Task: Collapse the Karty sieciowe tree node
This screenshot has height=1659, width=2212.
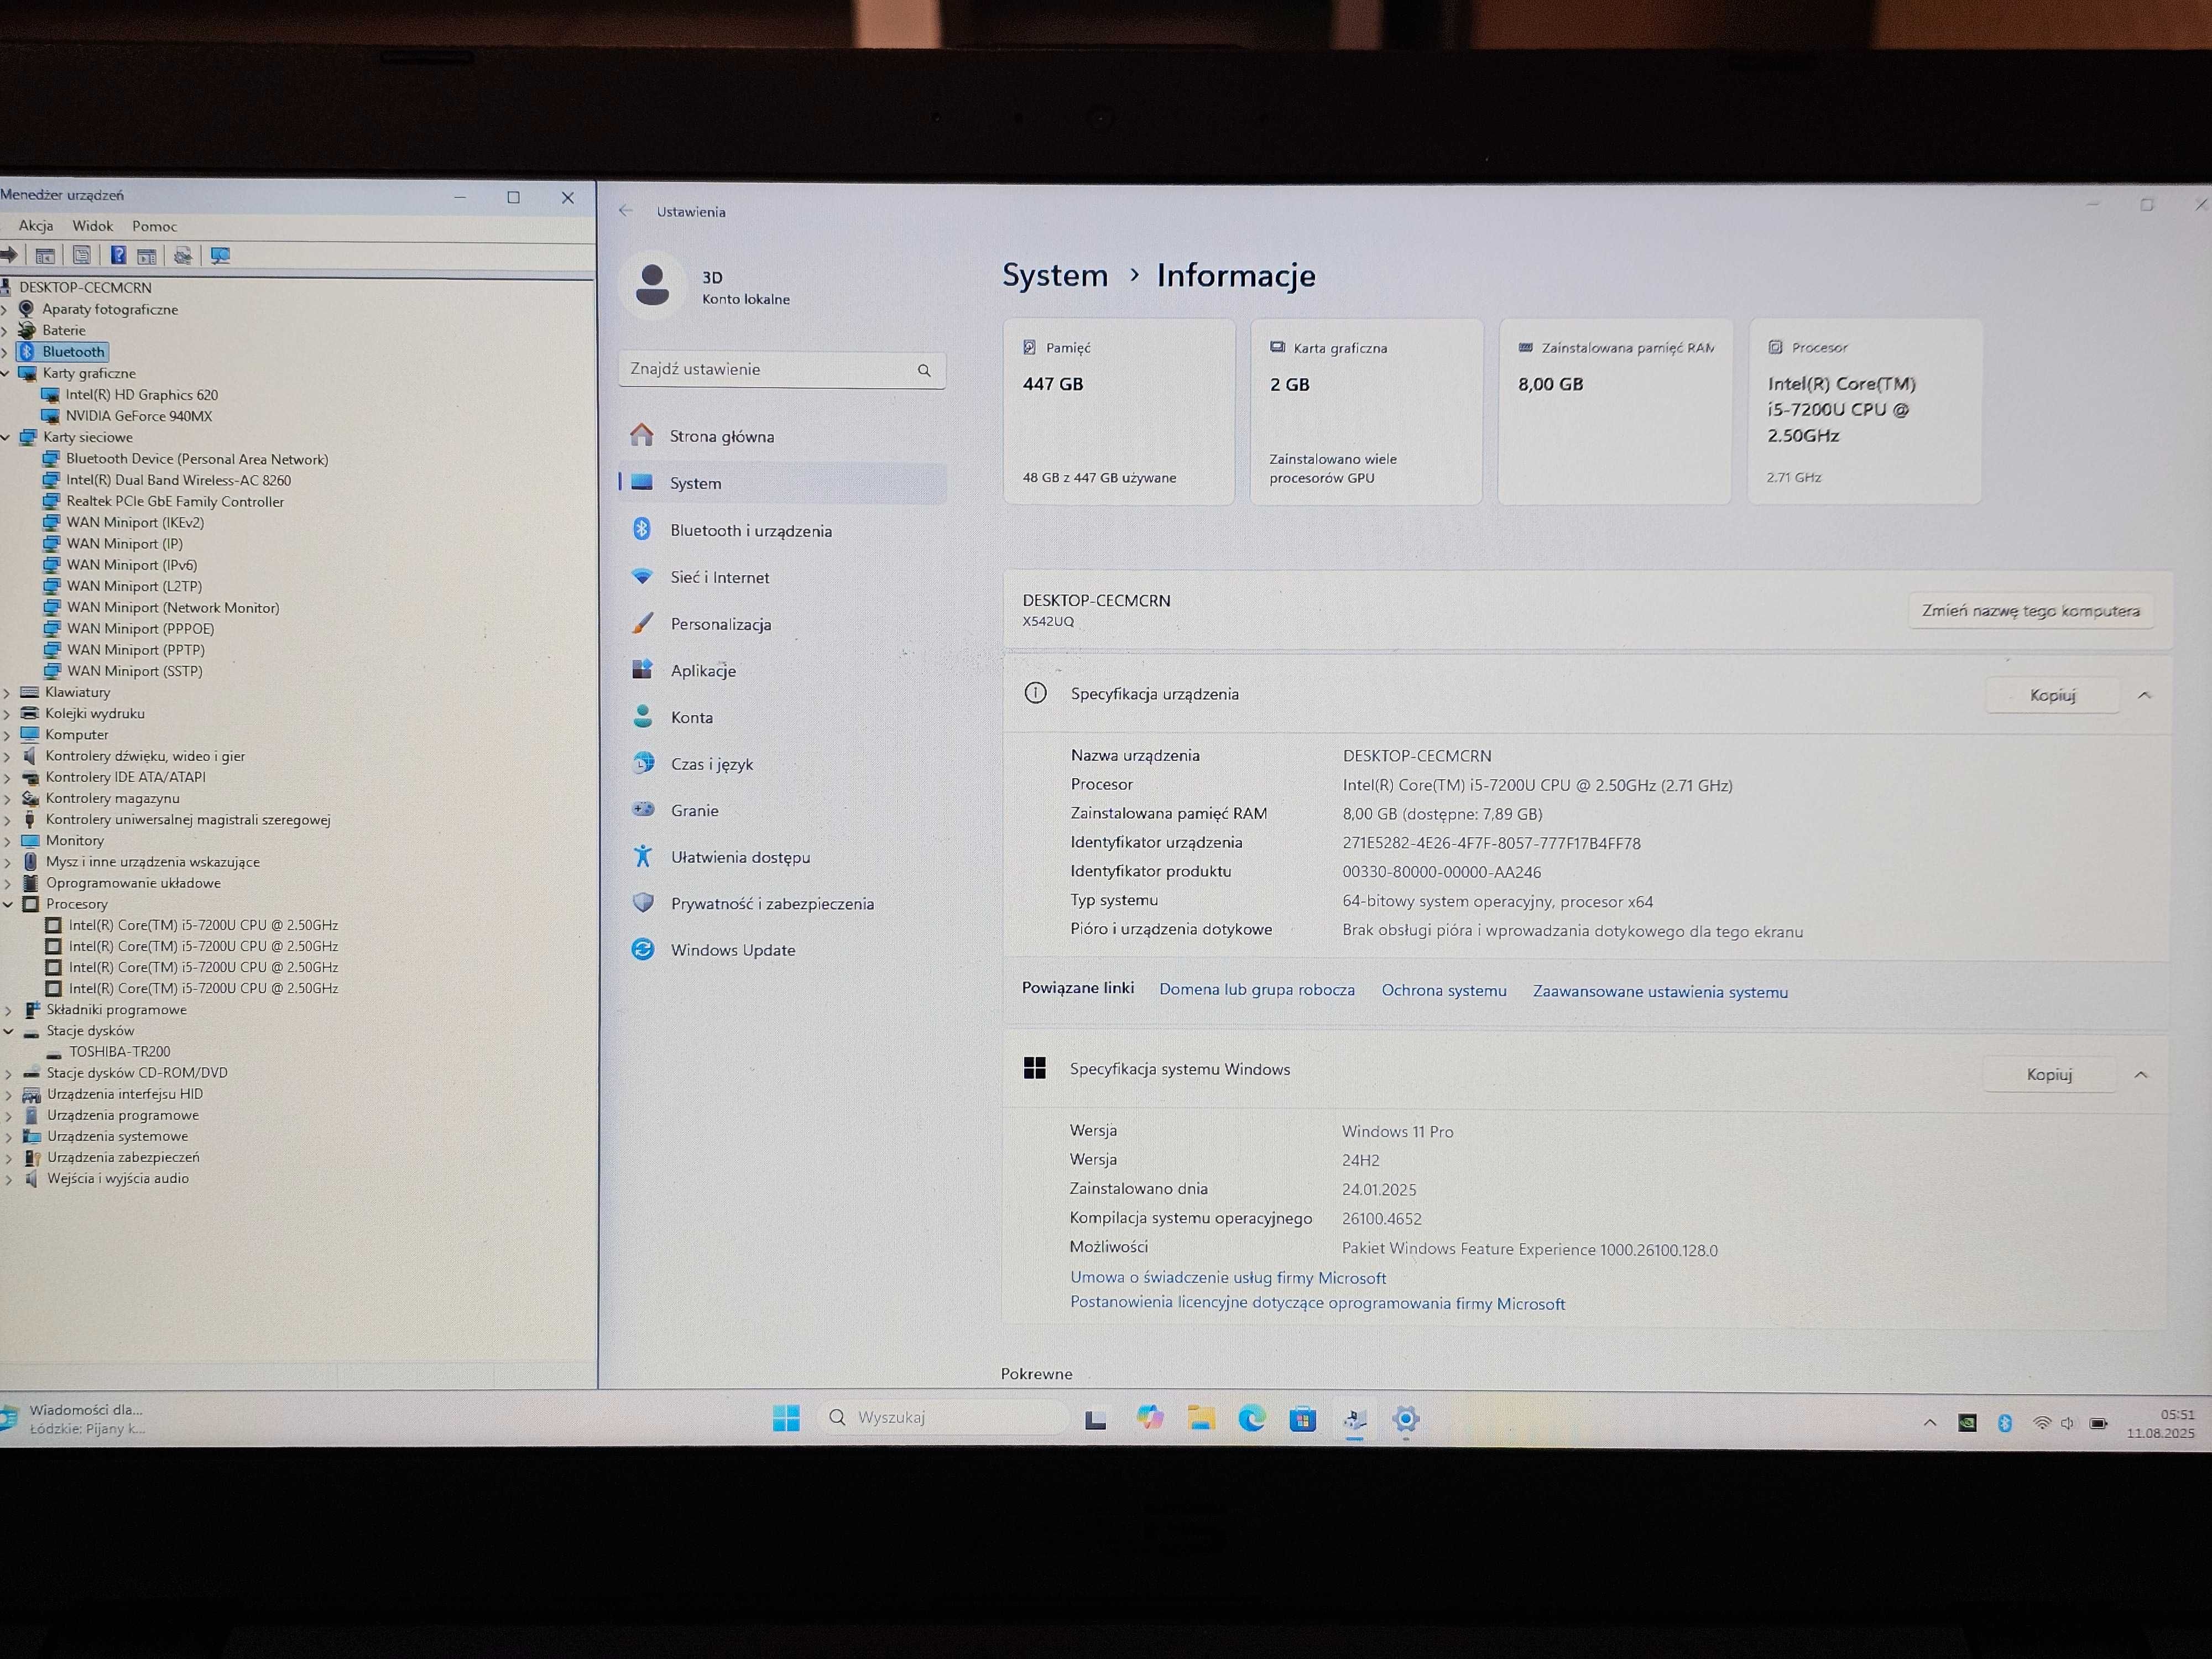Action: click(x=7, y=437)
